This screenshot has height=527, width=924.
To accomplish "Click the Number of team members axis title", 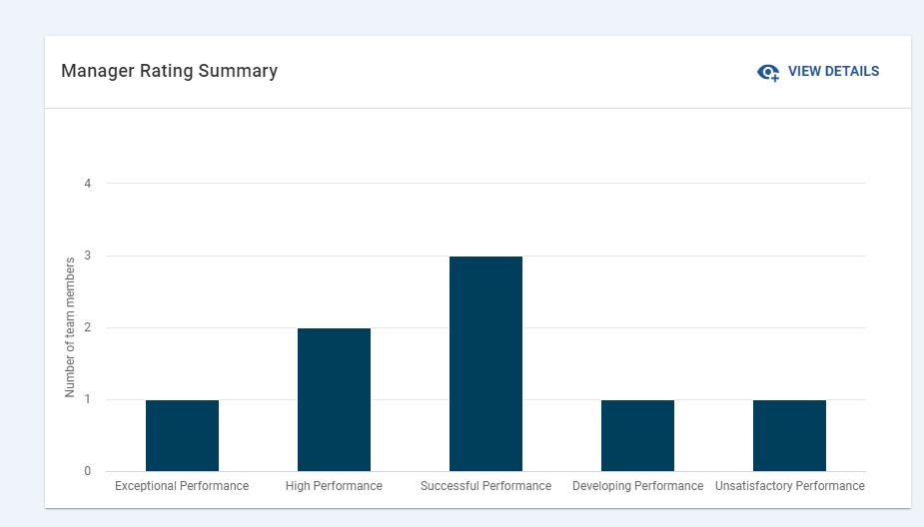I will [70, 327].
